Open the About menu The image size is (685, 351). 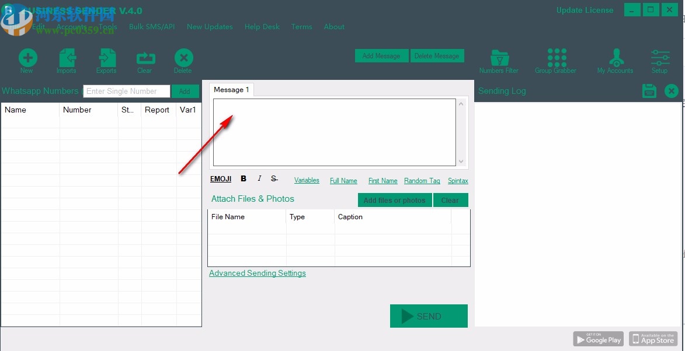334,27
